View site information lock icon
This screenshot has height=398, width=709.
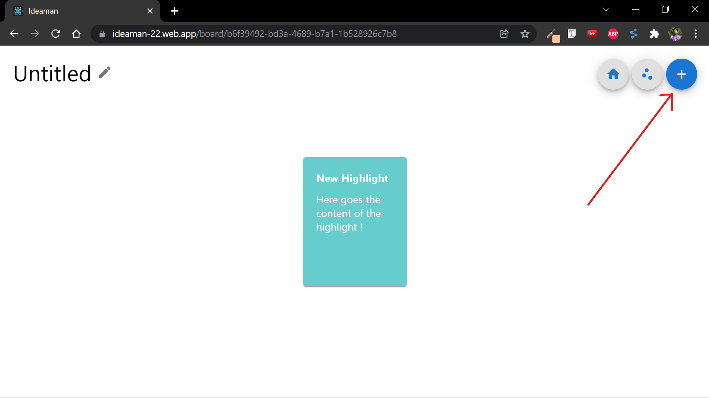click(x=102, y=34)
